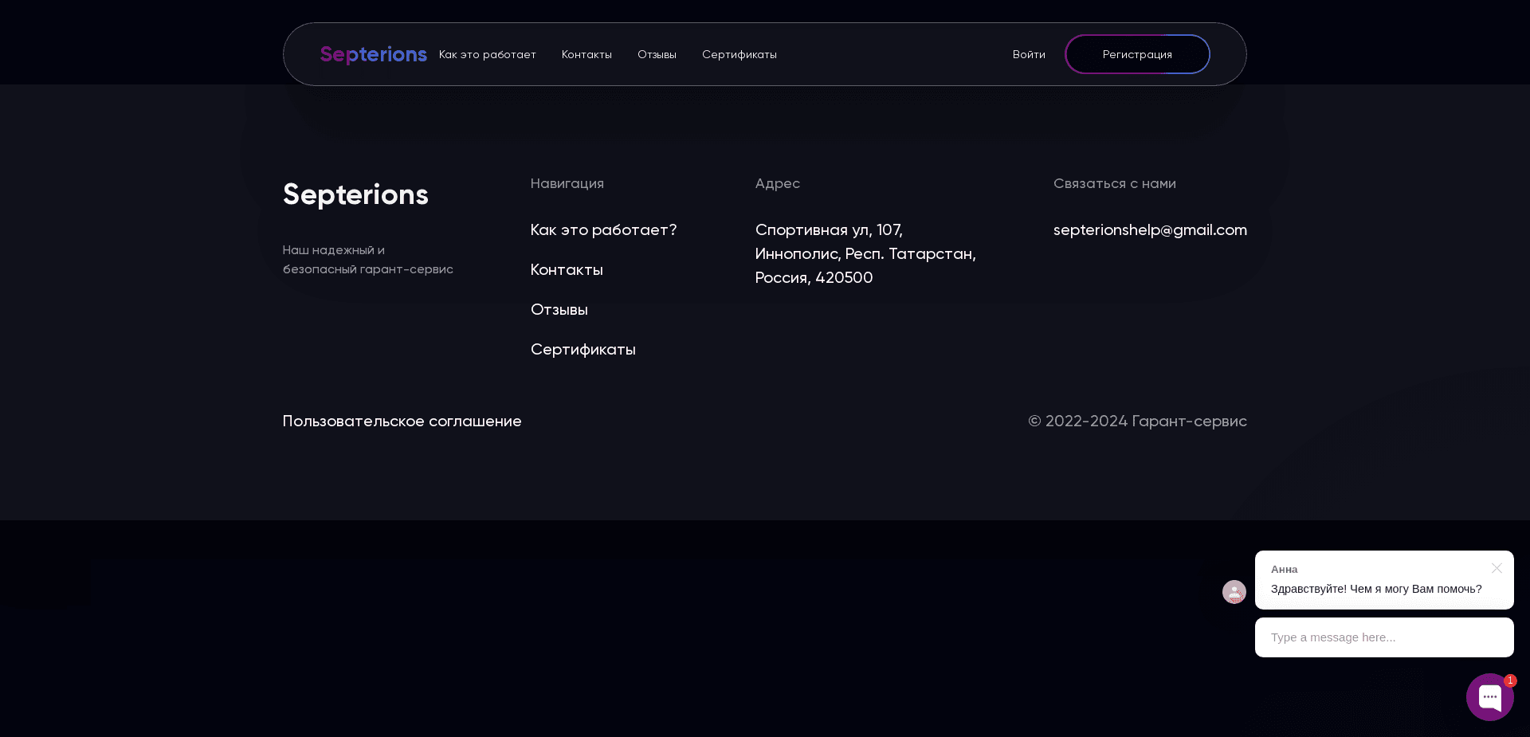Open the chat widget via purple chat bubble icon
The image size is (1530, 737).
click(x=1489, y=696)
